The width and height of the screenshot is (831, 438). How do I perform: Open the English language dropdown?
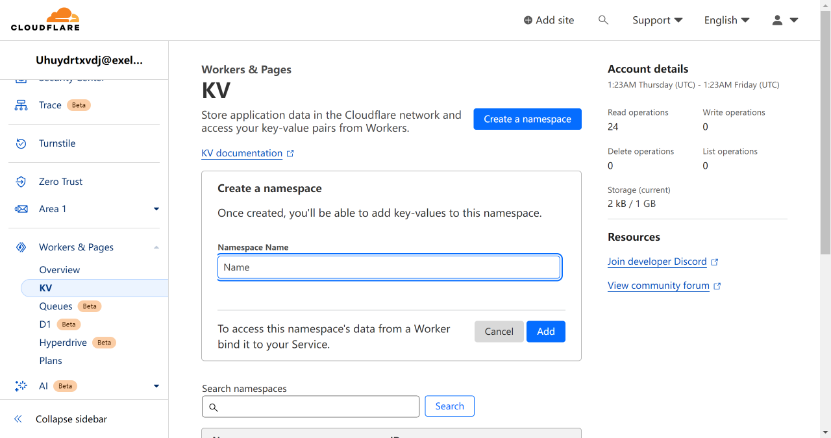click(727, 20)
